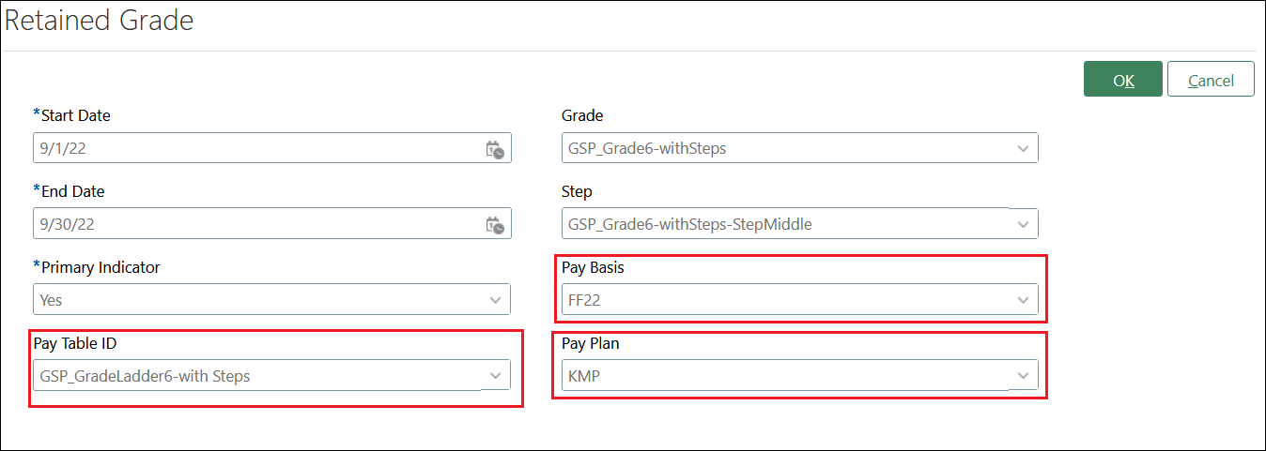Expand the Pay Table ID dropdown arrow

tap(495, 376)
